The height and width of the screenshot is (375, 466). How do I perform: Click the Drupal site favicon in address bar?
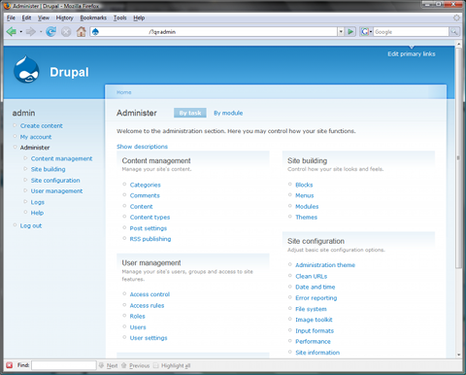click(x=95, y=32)
